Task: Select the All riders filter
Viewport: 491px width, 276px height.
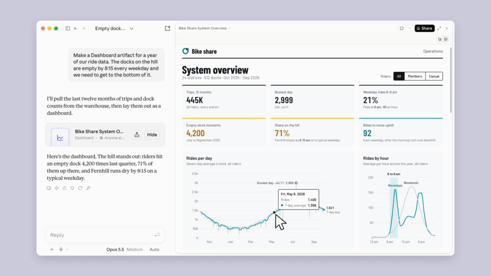Action: click(x=399, y=76)
